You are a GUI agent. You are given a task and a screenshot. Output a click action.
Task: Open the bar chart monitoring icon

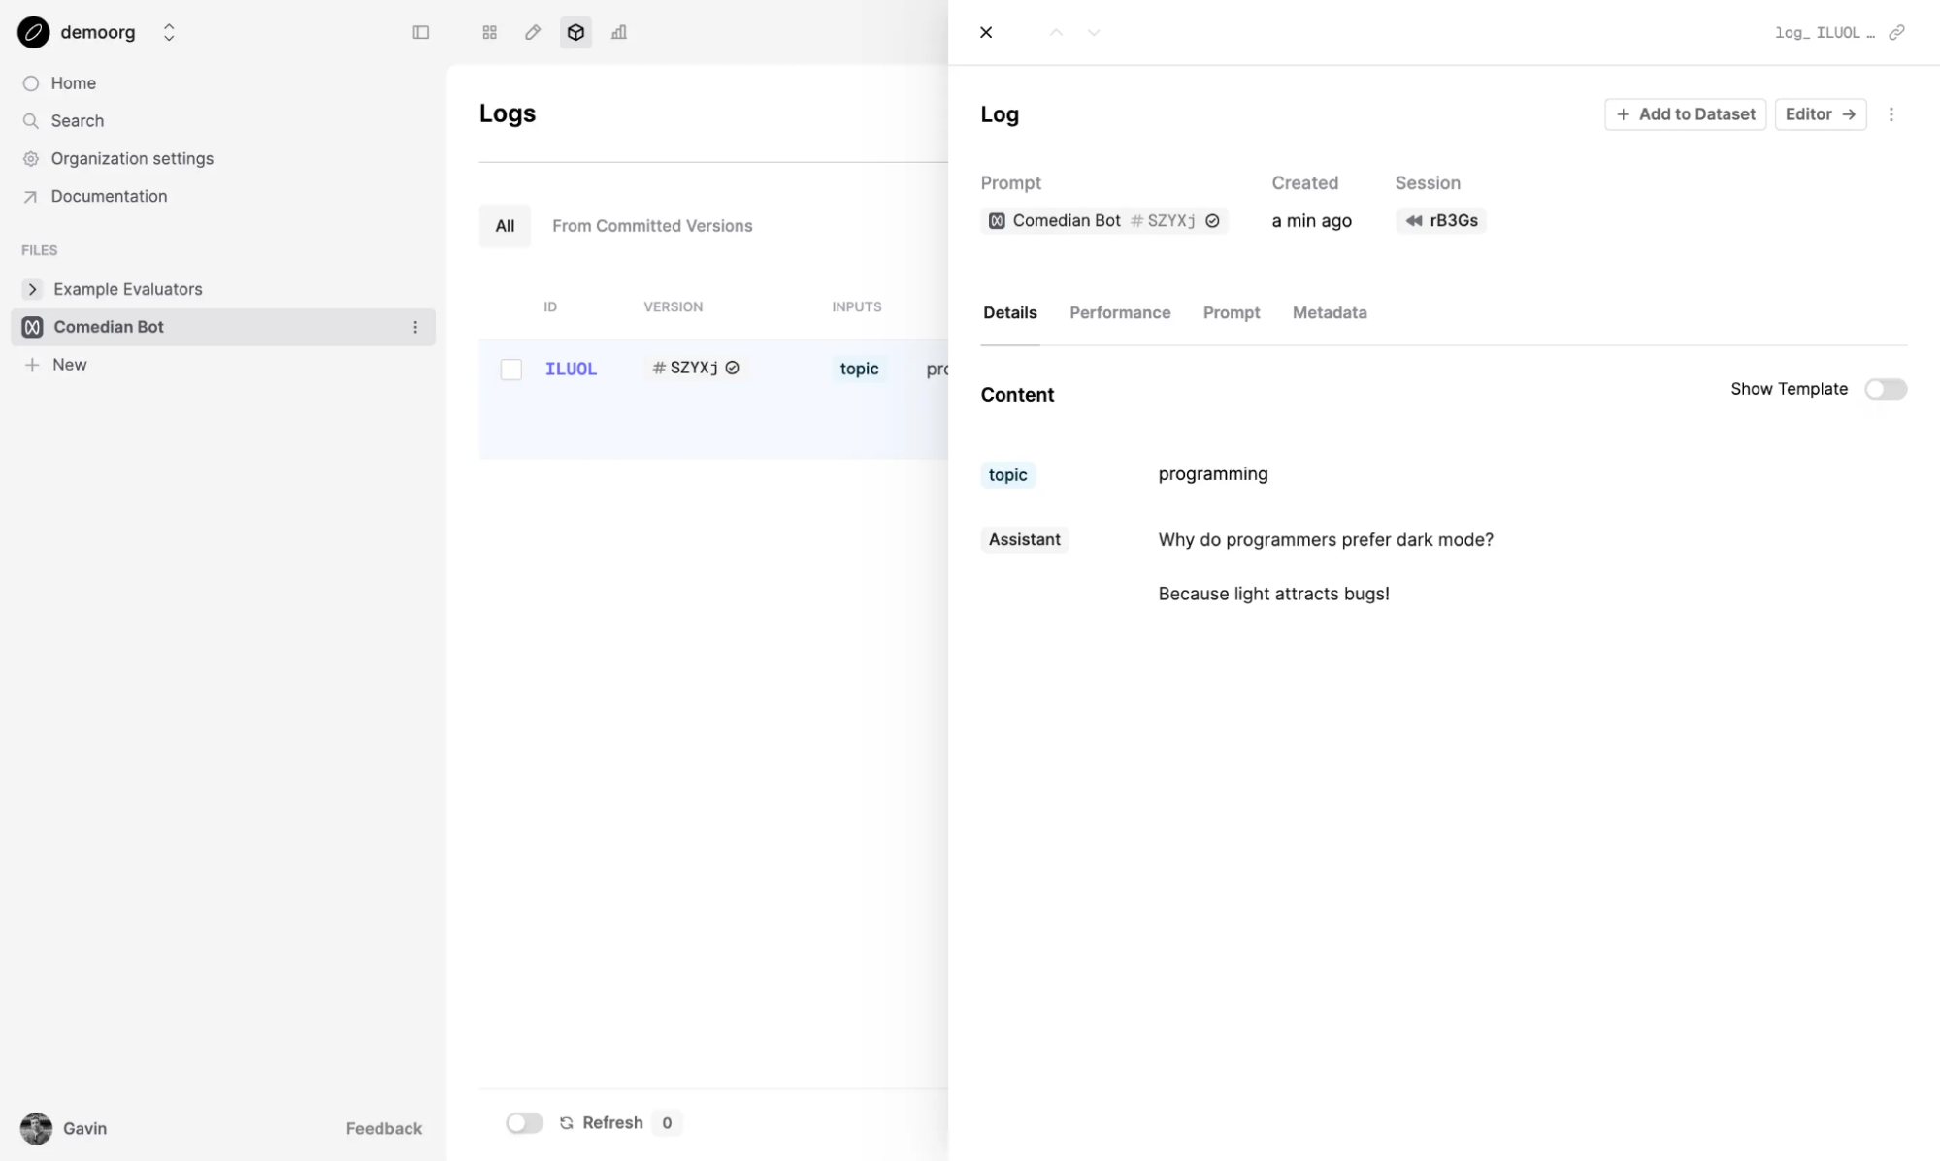pyautogui.click(x=619, y=32)
